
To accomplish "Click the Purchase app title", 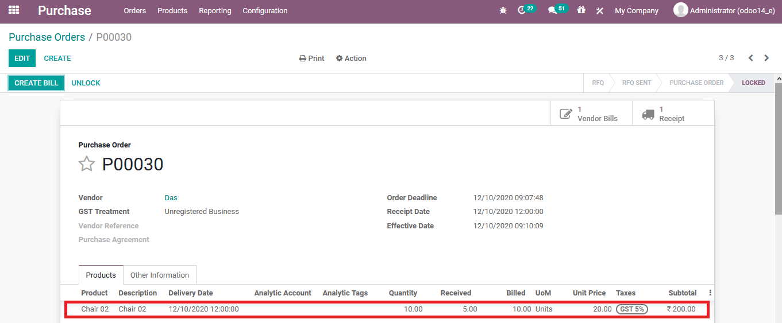I will pyautogui.click(x=64, y=10).
